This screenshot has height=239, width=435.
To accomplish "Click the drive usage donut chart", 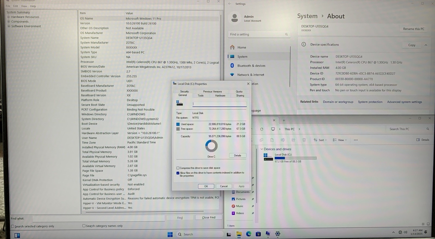I will [x=211, y=146].
